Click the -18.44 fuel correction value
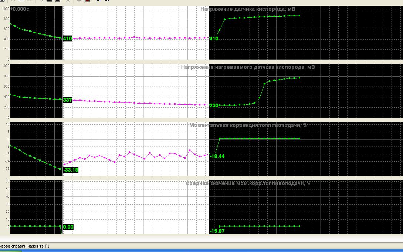Image resolution: width=403 pixels, height=252 pixels. tap(217, 156)
